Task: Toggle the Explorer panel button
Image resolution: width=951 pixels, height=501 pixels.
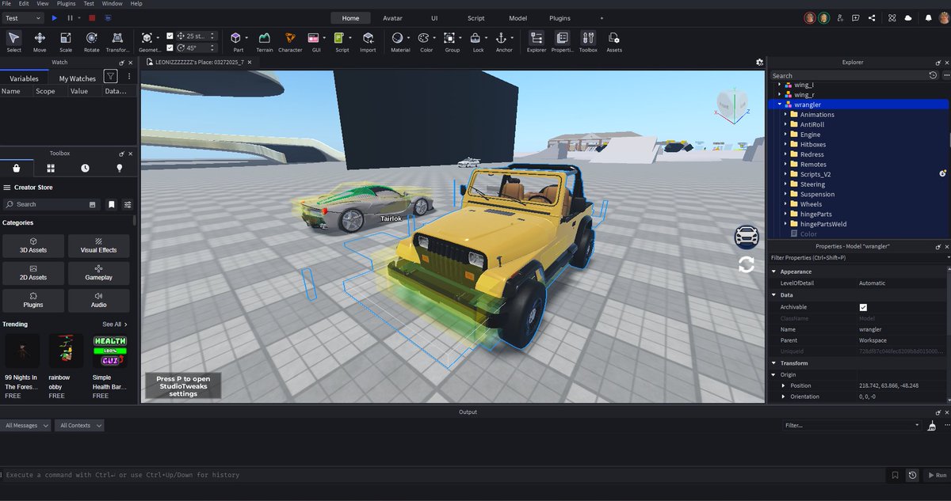Action: [537, 41]
